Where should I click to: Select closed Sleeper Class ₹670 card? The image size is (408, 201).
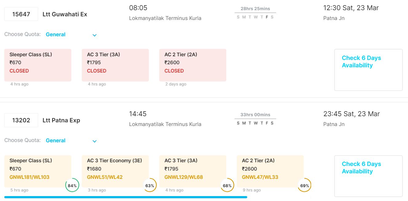pyautogui.click(x=38, y=65)
